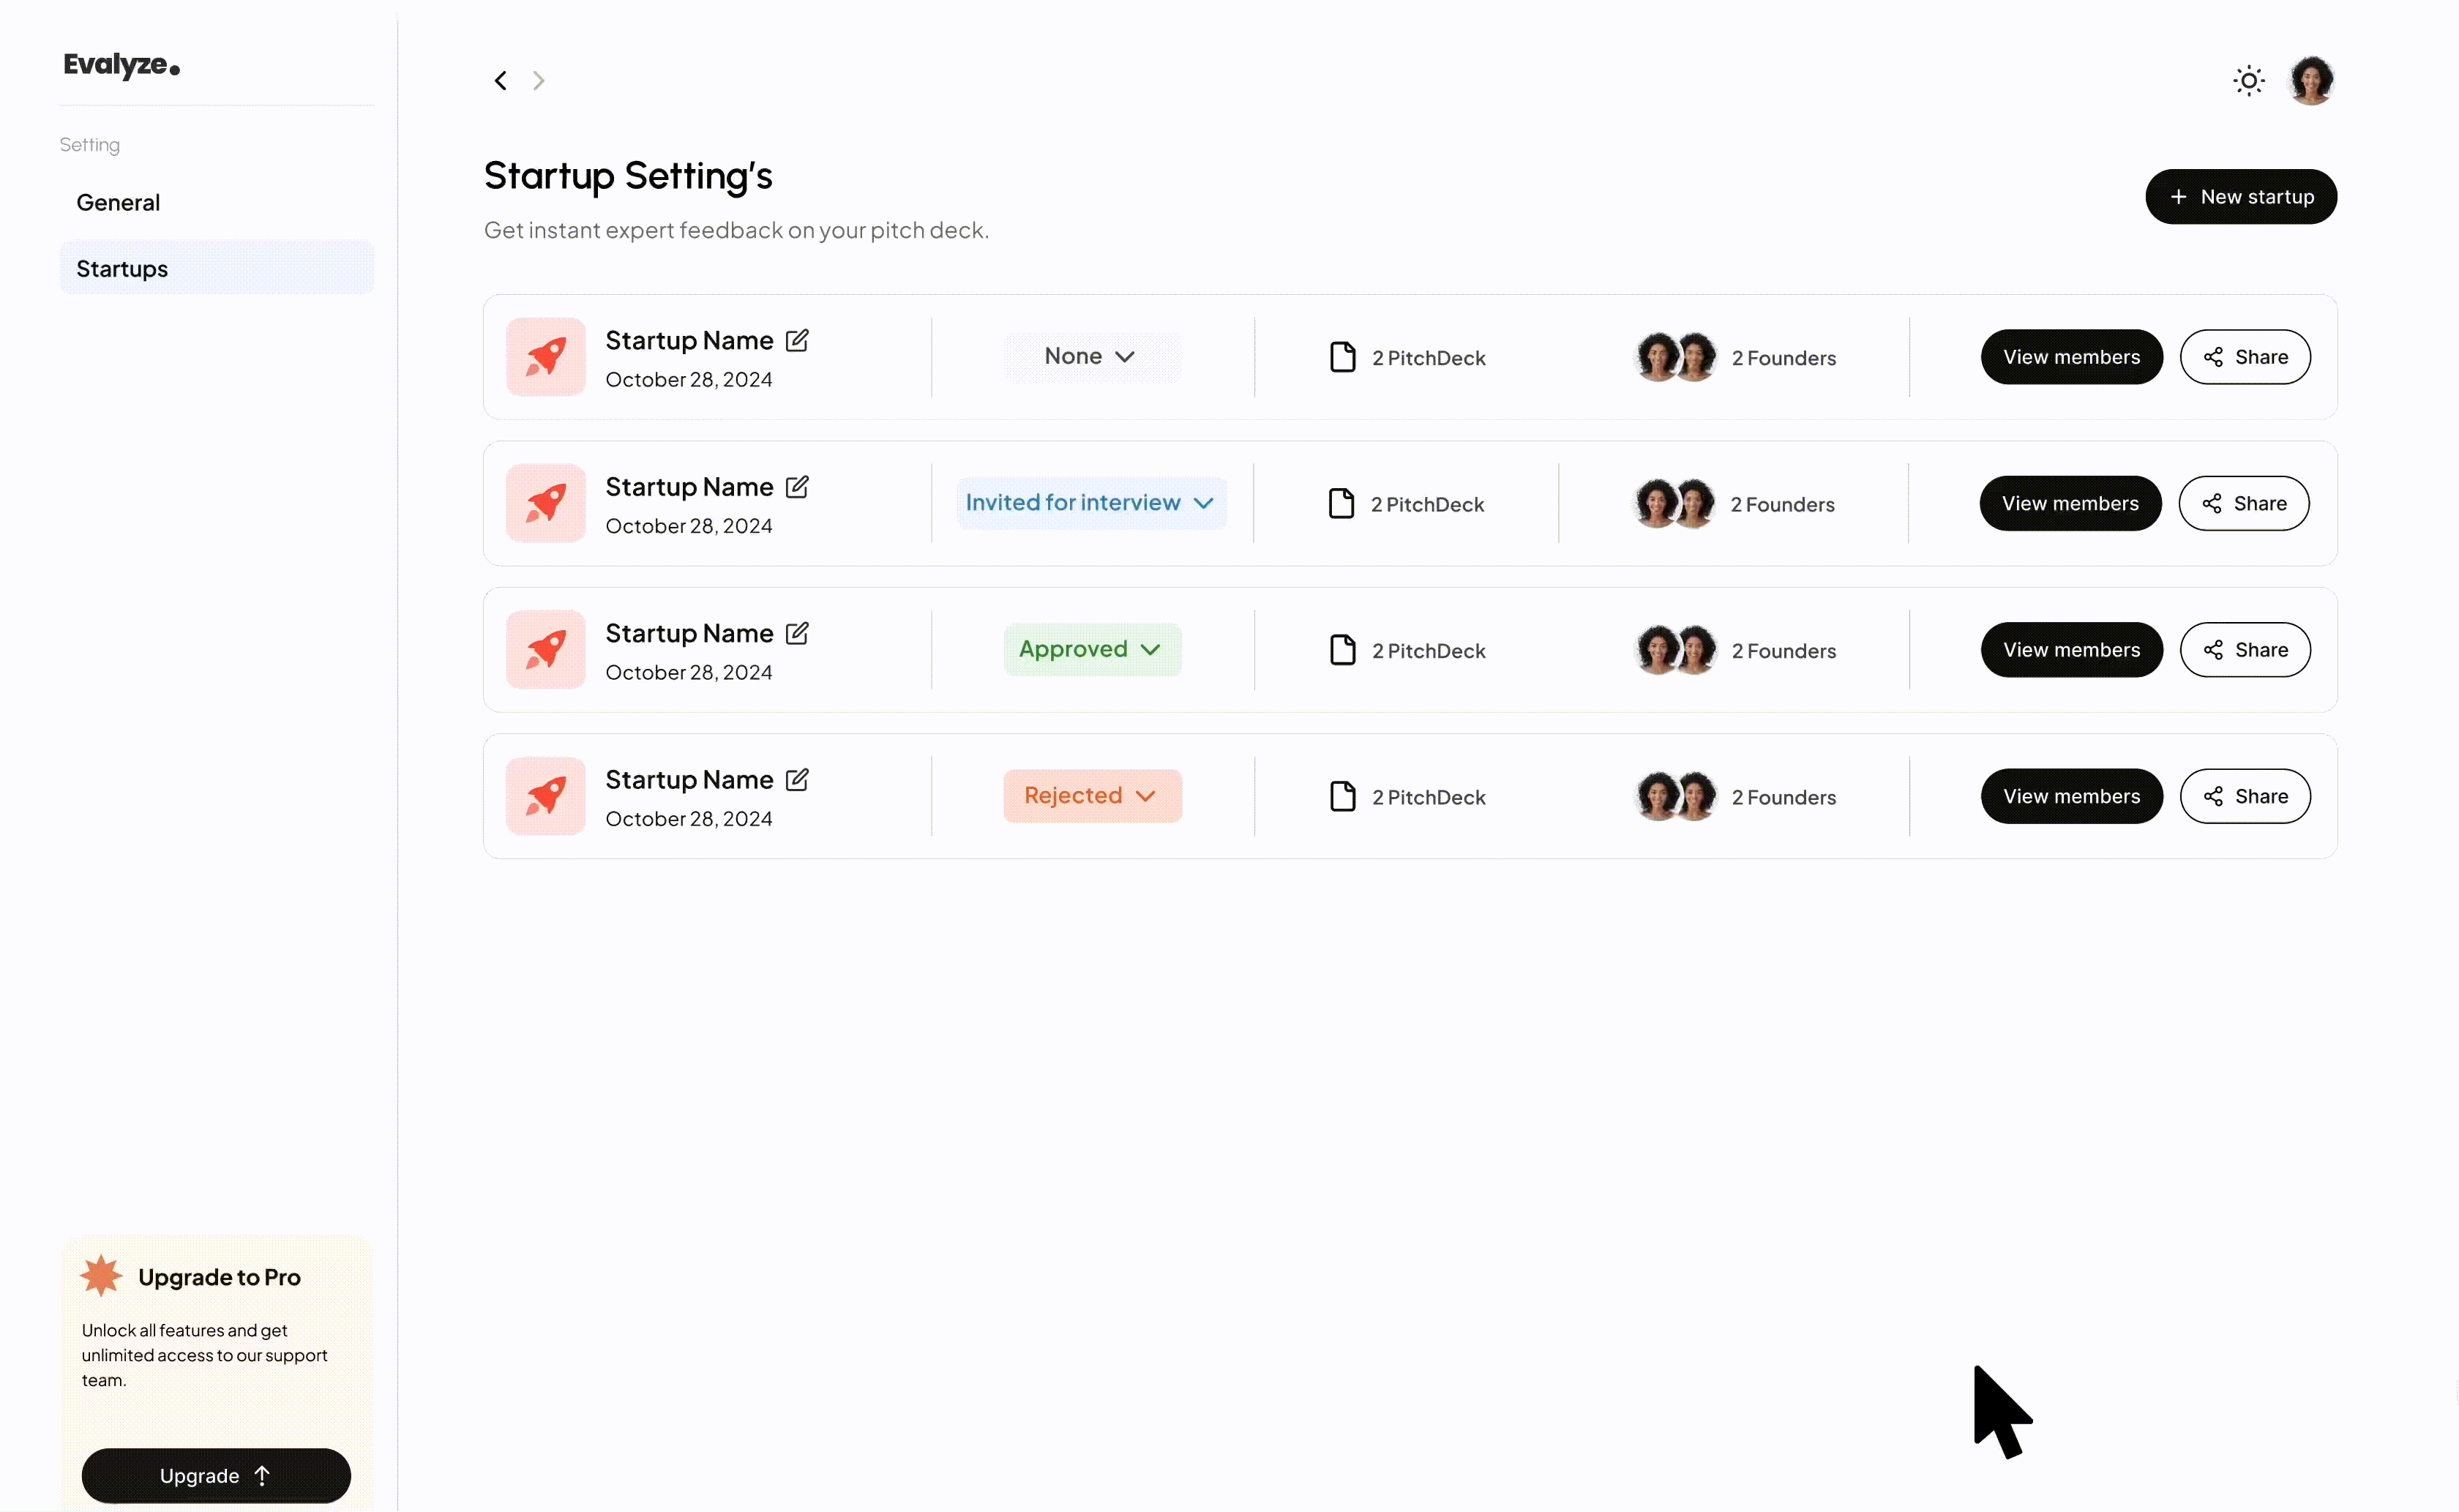Click founders avatars in the Rejected row
Screen dimensions: 2459x1512
click(1675, 797)
